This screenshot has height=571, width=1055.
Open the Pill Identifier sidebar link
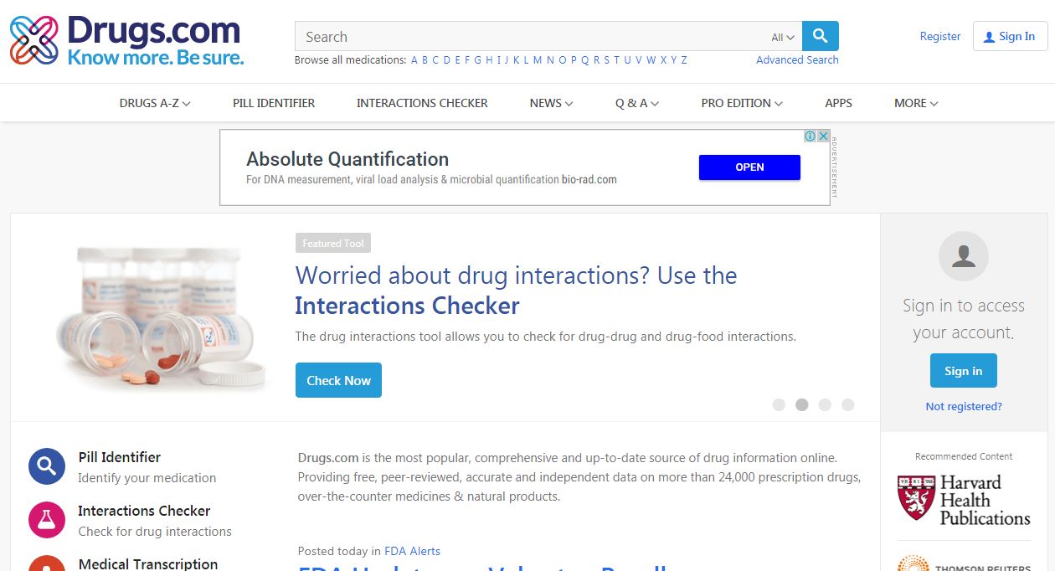pyautogui.click(x=119, y=457)
